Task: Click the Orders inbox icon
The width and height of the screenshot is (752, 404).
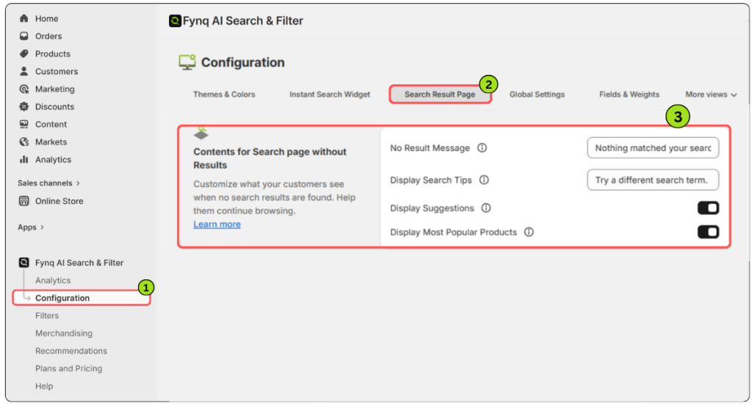Action: coord(23,36)
